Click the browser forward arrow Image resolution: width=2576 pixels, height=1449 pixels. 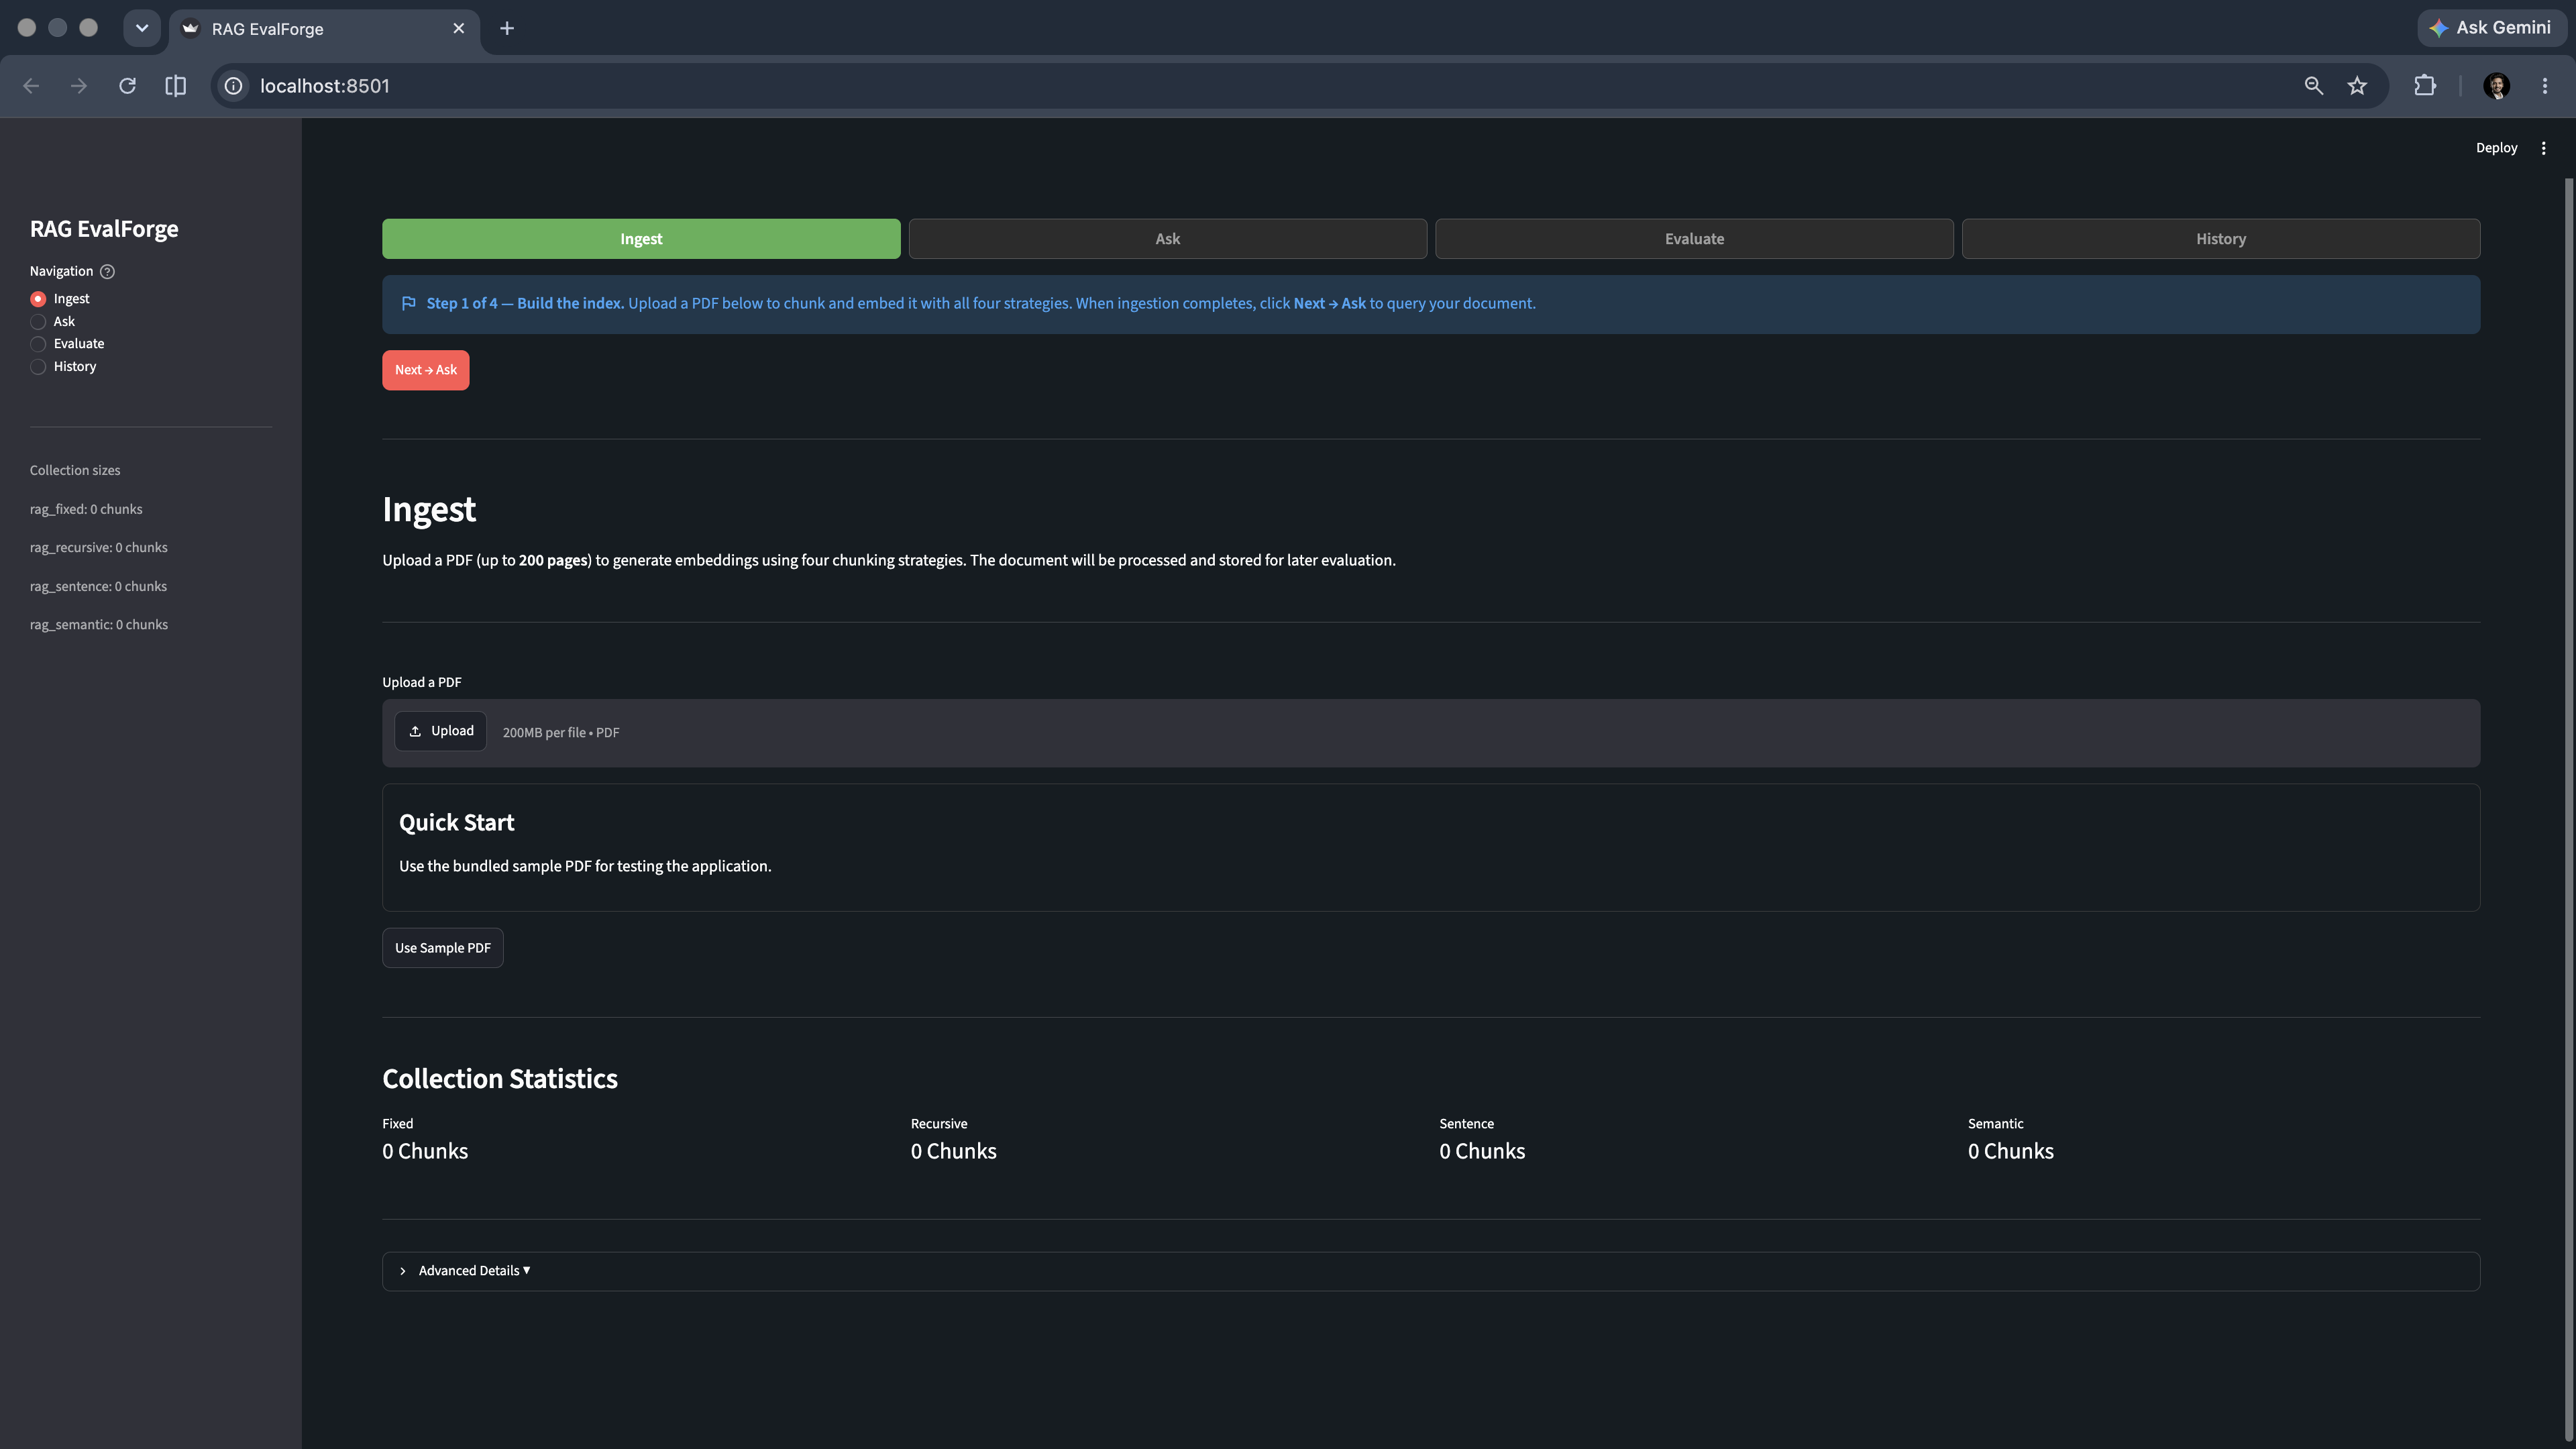click(x=79, y=86)
